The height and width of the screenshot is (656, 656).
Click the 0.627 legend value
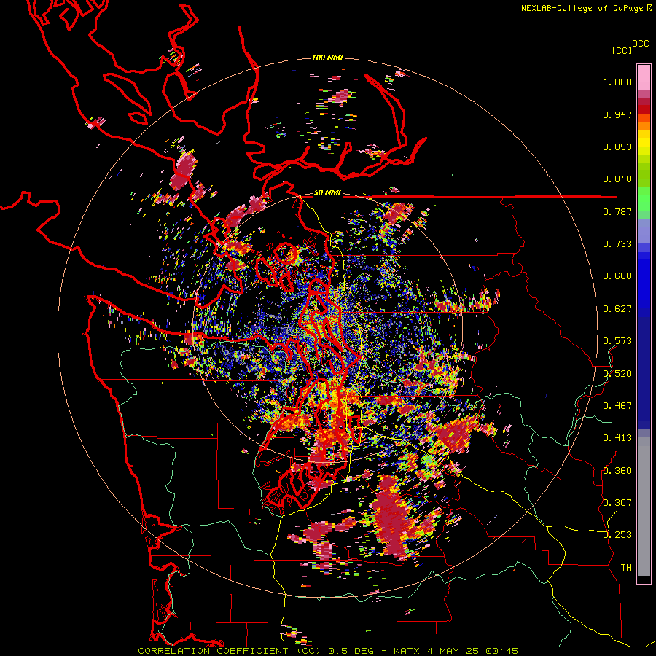point(617,309)
